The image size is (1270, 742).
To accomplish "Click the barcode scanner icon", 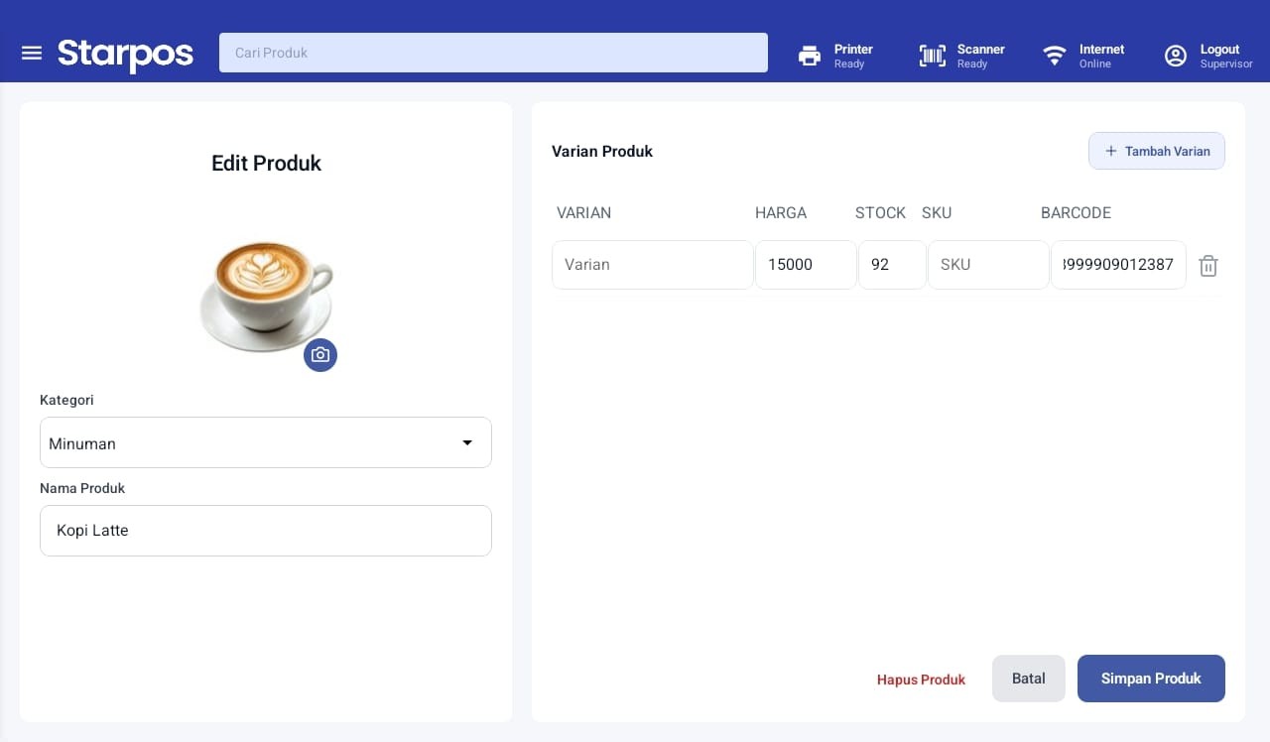I will click(933, 56).
